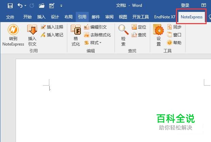The image size is (211, 142).
Task: Click 帮助 button
Action: coord(174,43)
